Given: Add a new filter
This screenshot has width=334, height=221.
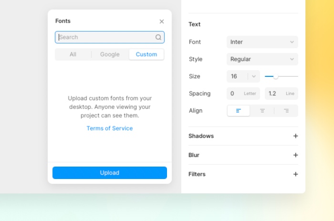Looking at the screenshot, I should point(295,174).
